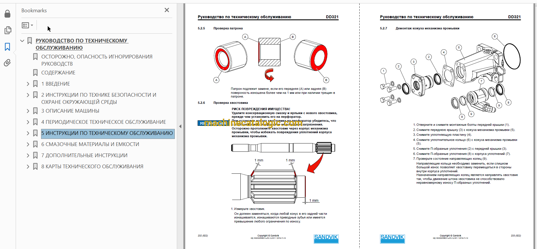Click bookmark icon beside 8 КАРТЫ ТЕХНИЧЕСКОГО ОБСЛУЖИВАНИЯ
Screen dimensions: 537x249
(35, 167)
